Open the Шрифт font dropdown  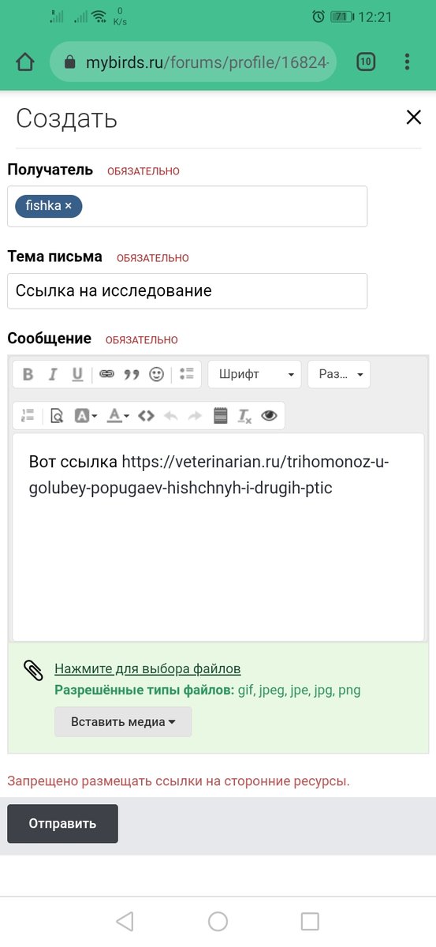click(255, 374)
